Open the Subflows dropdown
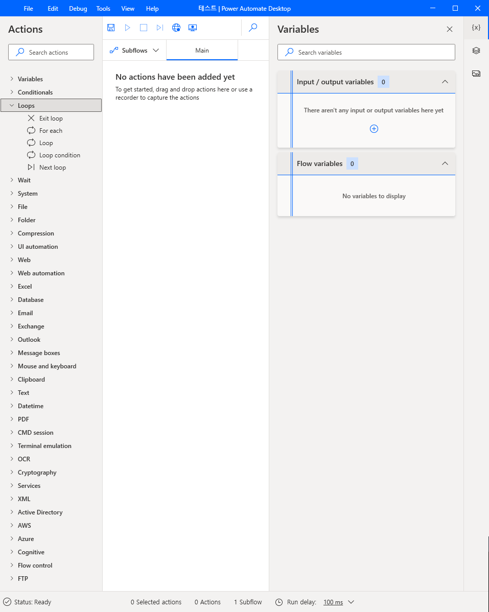This screenshot has height=612, width=489. (x=134, y=51)
